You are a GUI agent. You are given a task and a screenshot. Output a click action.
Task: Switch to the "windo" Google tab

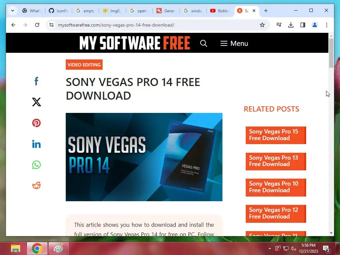point(193,11)
